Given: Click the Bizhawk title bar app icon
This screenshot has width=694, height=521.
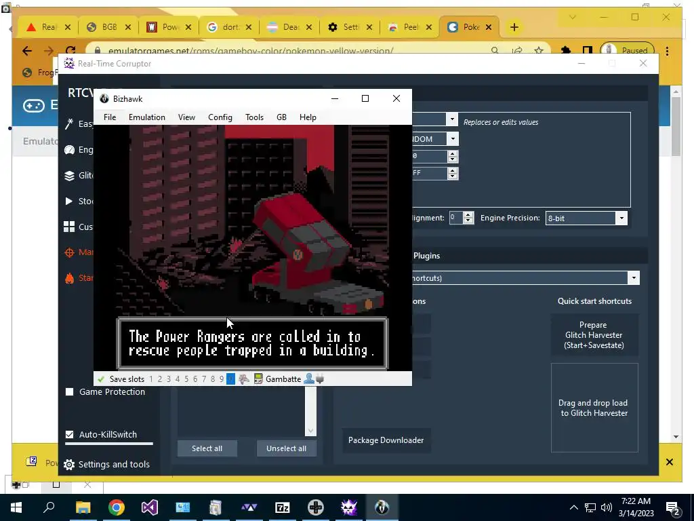Looking at the screenshot, I should (104, 99).
